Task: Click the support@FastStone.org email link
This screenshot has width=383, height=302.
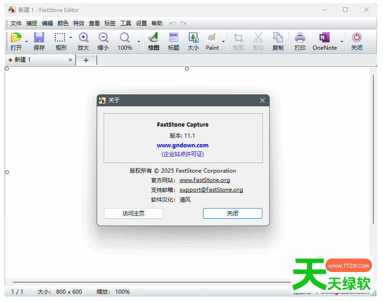Action: (211, 190)
